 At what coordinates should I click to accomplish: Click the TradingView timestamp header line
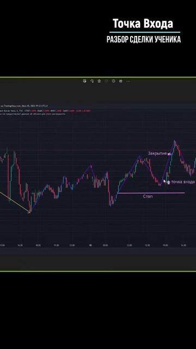24,106
